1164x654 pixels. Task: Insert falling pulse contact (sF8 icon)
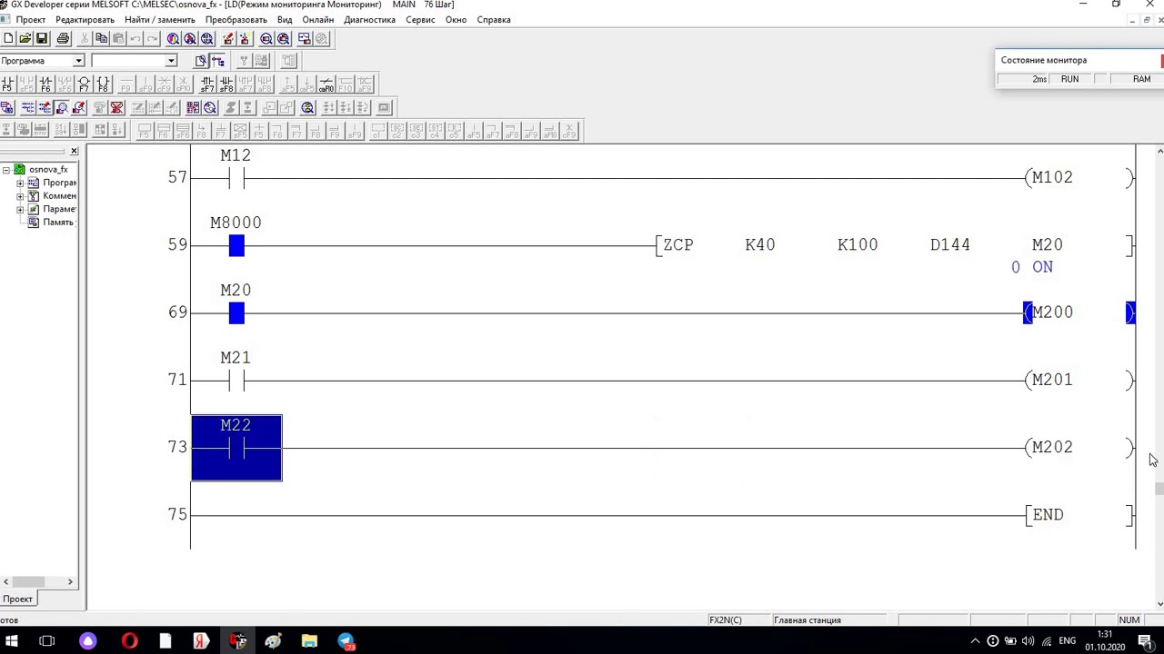[x=226, y=84]
